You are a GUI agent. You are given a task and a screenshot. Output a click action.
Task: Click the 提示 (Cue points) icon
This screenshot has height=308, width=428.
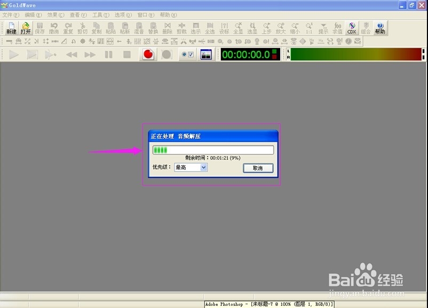324,28
